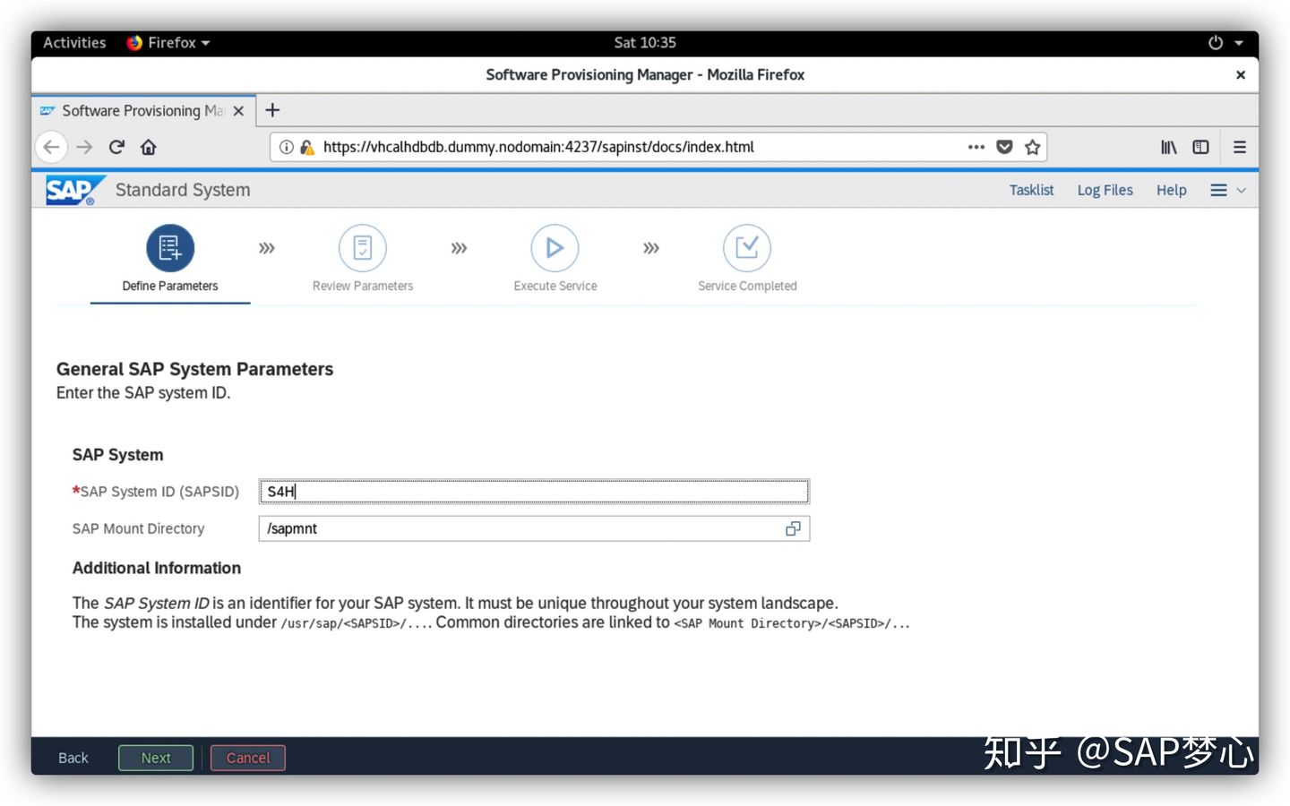Open GNOME Activities overview
The width and height of the screenshot is (1290, 806).
74,42
